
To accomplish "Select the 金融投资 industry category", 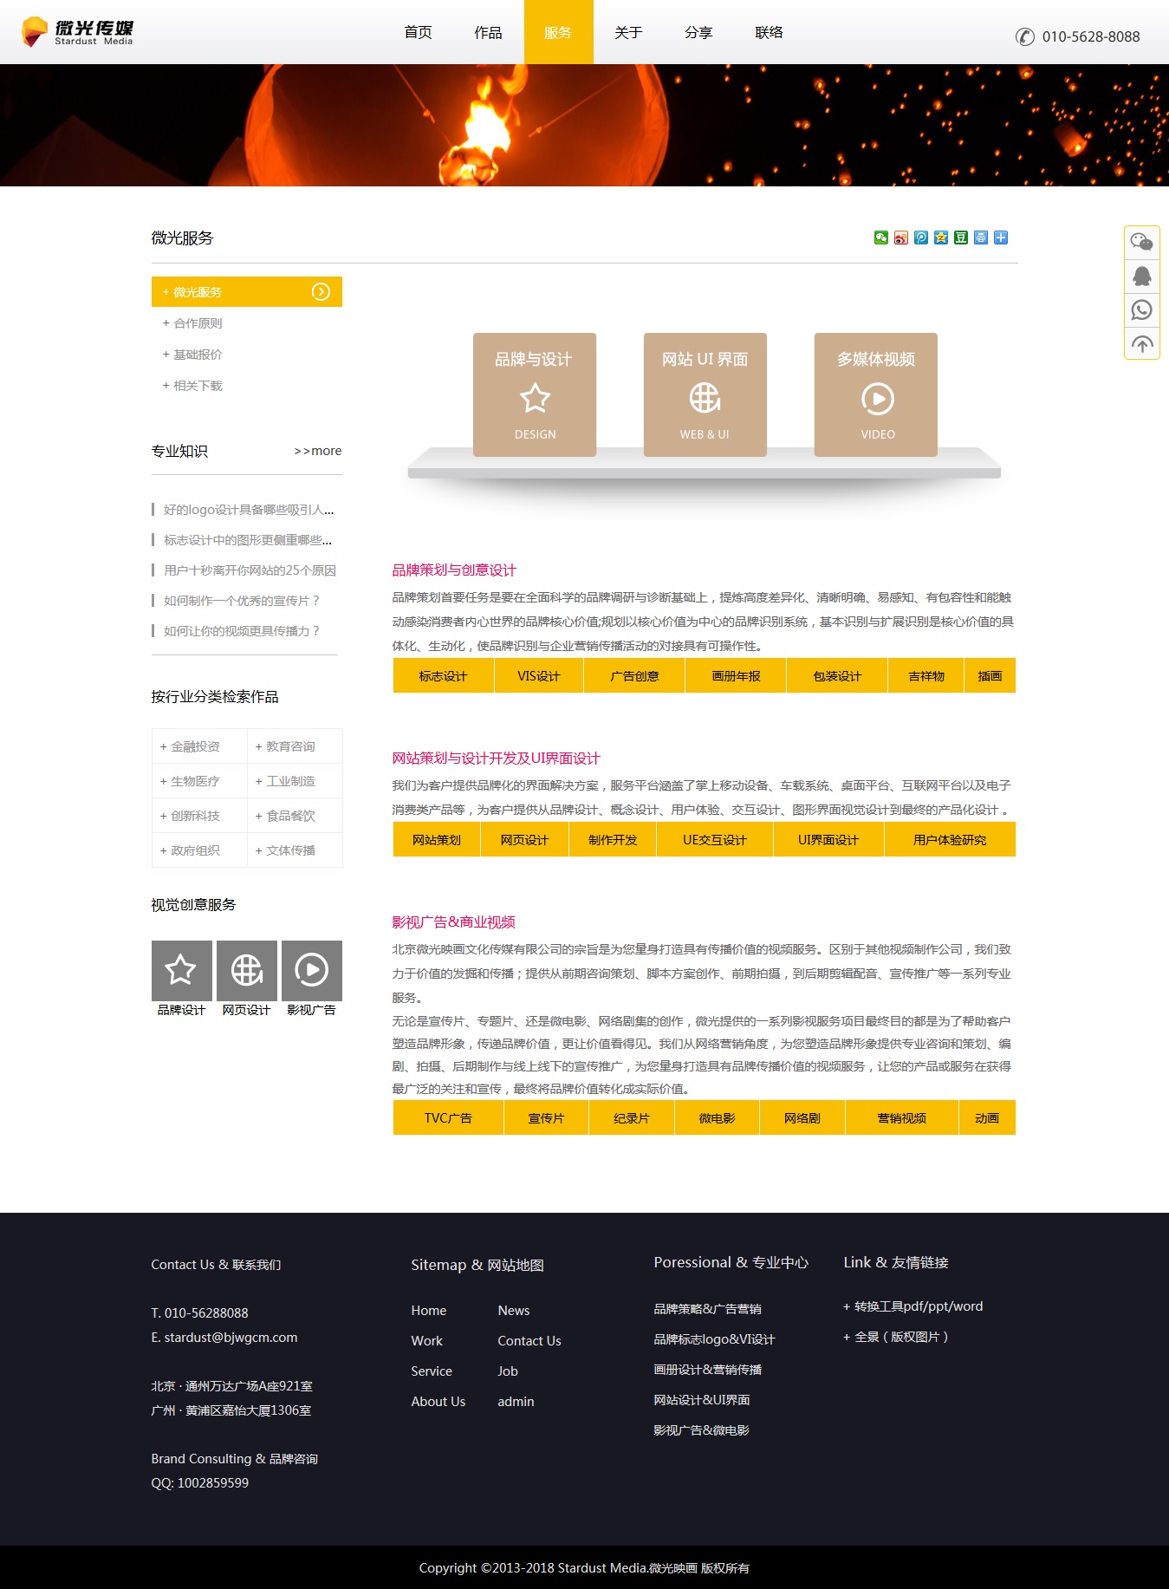I will (195, 746).
